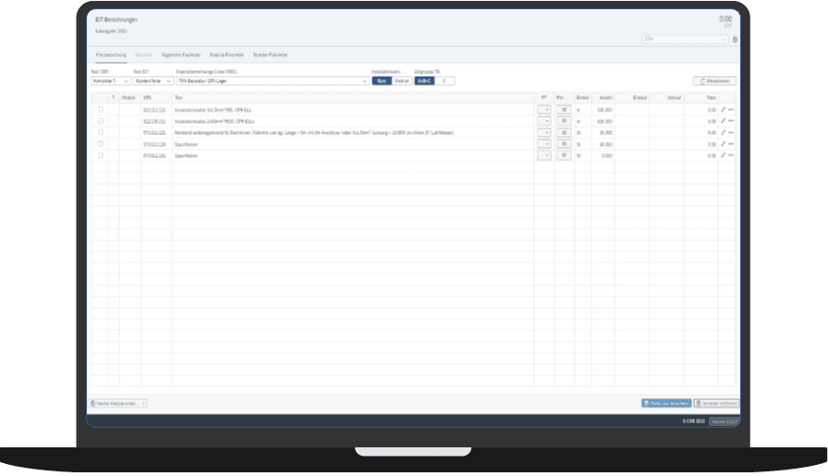This screenshot has height=476, width=828.
Task: Click the print icon next to year dropdown
Action: pyautogui.click(x=735, y=40)
